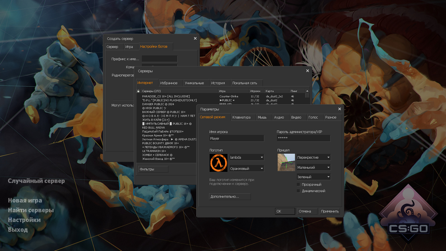Click the Имя игрока input field
The image size is (446, 251).
click(236, 139)
